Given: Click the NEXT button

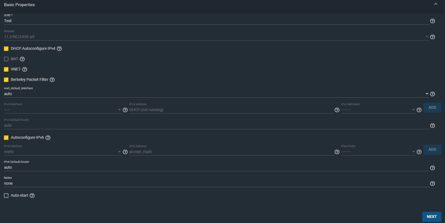Looking at the screenshot, I should coord(432,217).
